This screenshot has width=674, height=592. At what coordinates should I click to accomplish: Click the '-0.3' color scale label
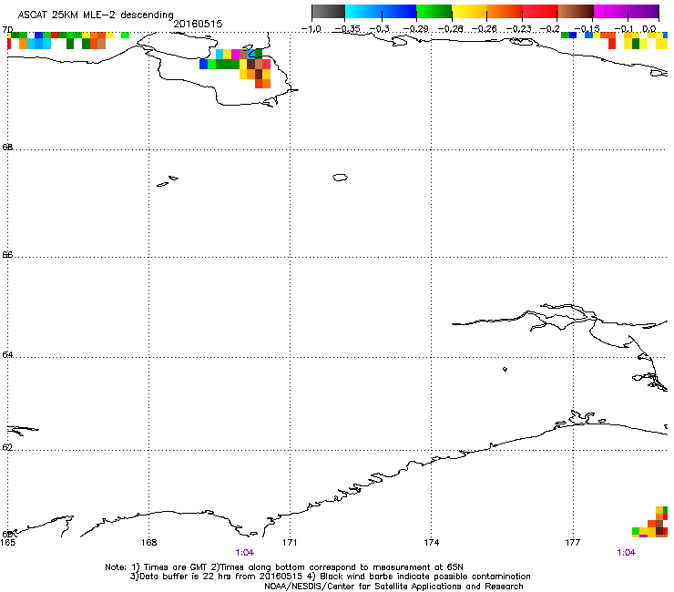(x=380, y=29)
